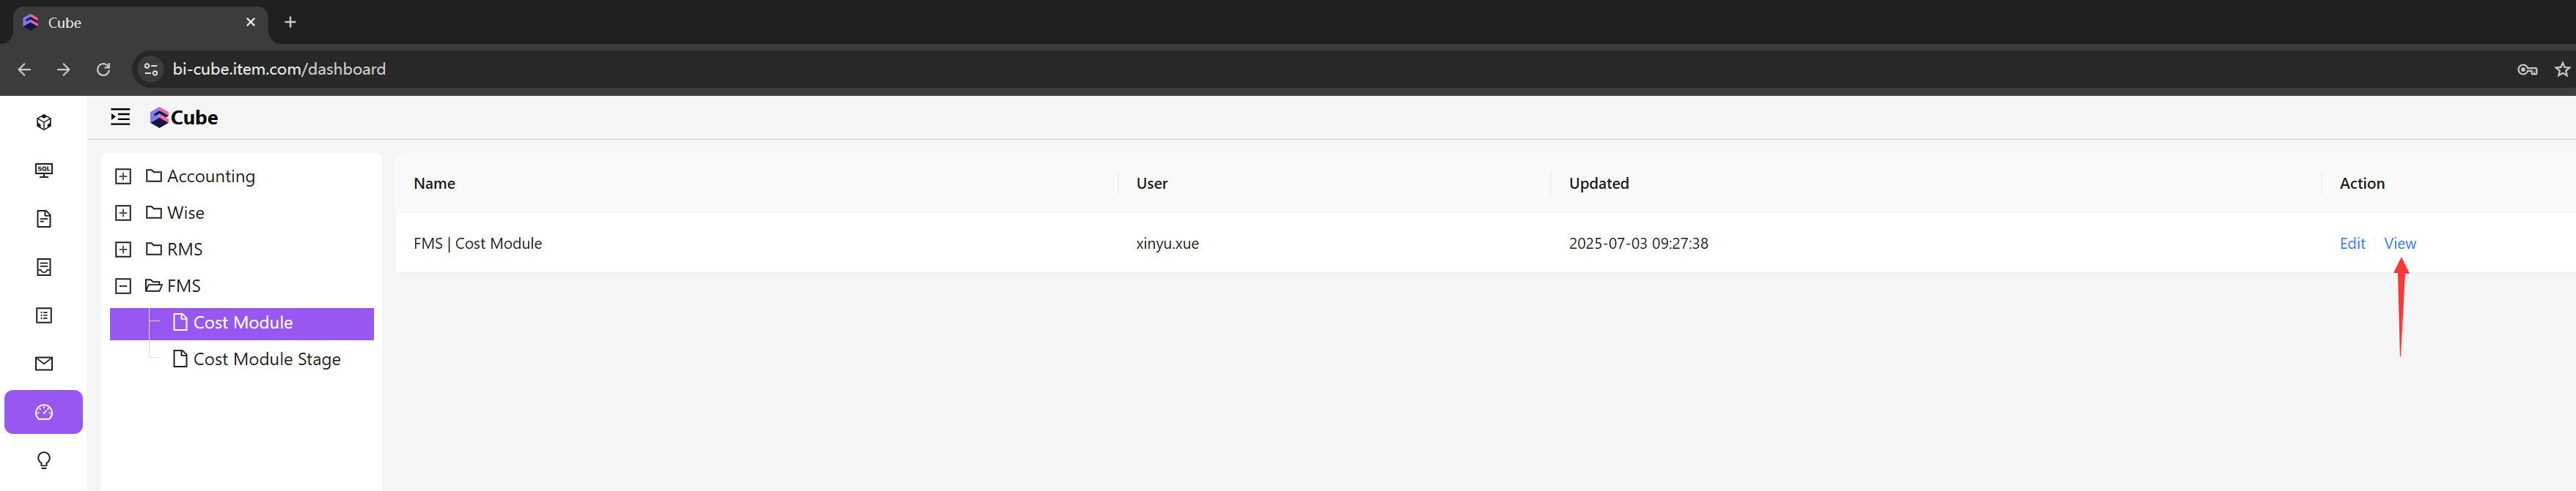The width and height of the screenshot is (2576, 491).
Task: Bookmark this page with star icon
Action: click(2563, 69)
